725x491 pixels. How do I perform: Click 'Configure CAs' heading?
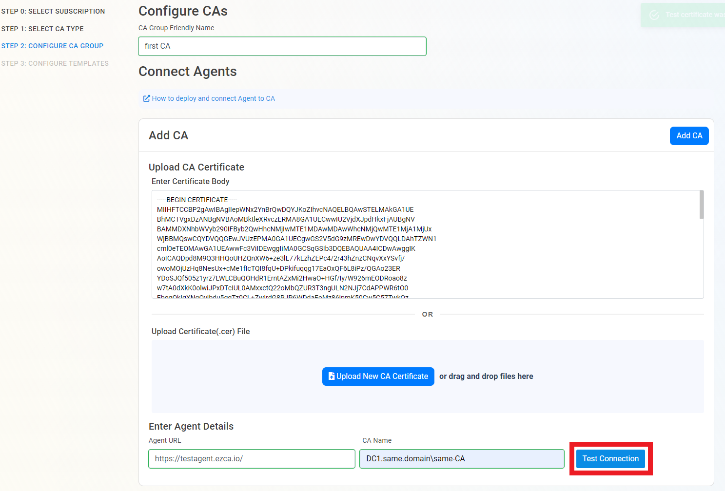pyautogui.click(x=183, y=11)
